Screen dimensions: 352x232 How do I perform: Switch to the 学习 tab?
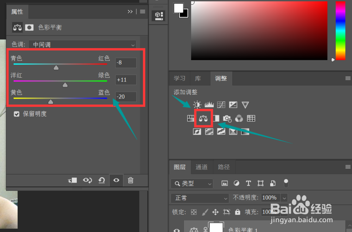180,78
